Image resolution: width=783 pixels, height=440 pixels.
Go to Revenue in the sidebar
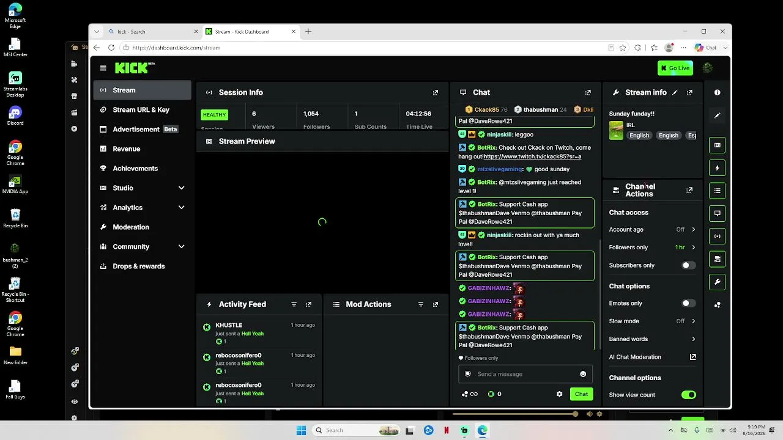click(x=142, y=149)
